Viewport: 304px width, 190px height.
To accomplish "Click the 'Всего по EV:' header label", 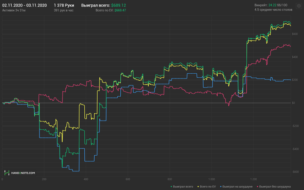I will [105, 10].
